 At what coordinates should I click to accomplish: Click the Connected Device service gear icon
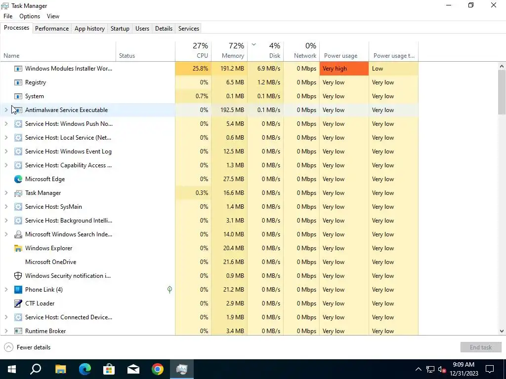(18, 317)
